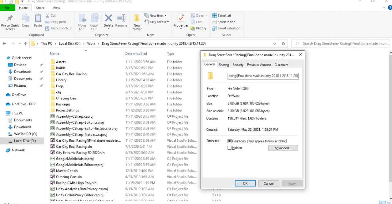This screenshot has height=204, width=392.
Task: Toggle the Read-only attribute checkbox
Action: pyautogui.click(x=229, y=141)
